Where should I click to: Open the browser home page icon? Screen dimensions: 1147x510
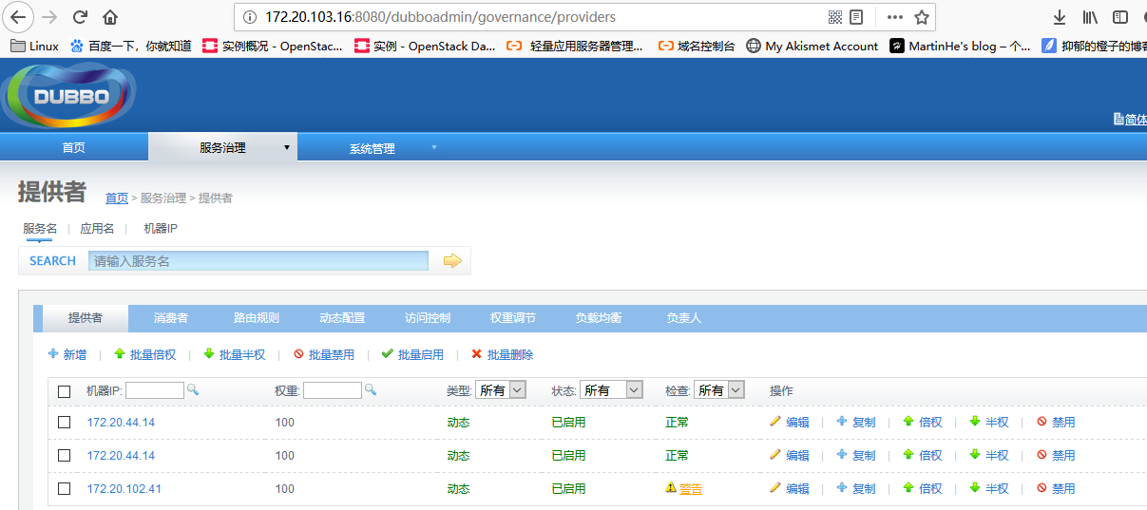coord(111,17)
